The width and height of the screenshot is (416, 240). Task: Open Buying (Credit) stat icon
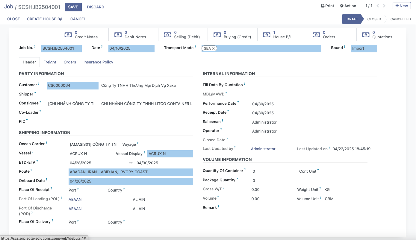(217, 35)
